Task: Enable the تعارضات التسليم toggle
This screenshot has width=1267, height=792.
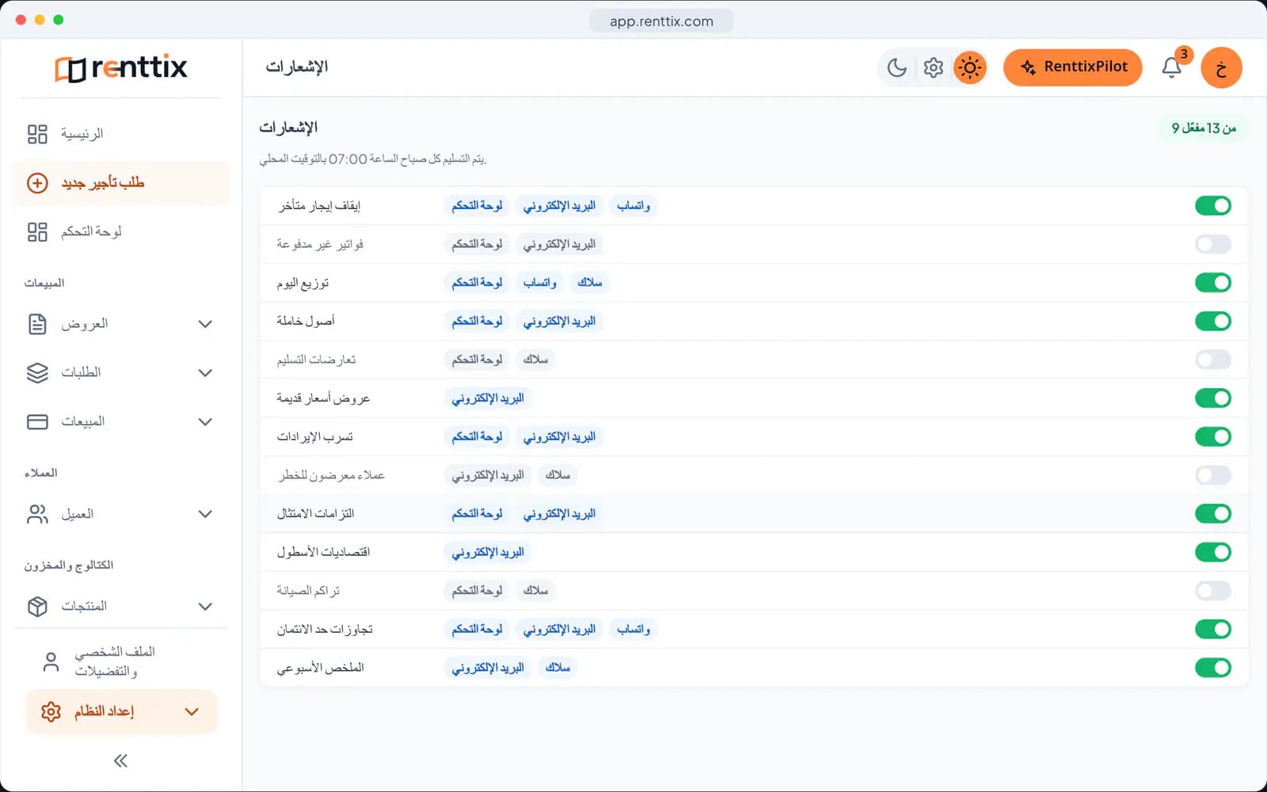Action: pyautogui.click(x=1212, y=360)
